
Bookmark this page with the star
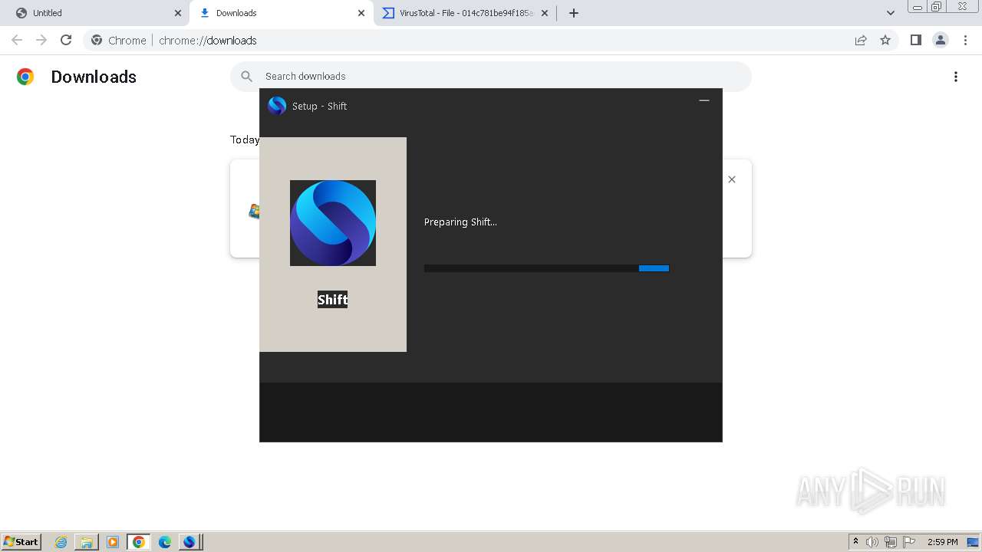point(885,40)
